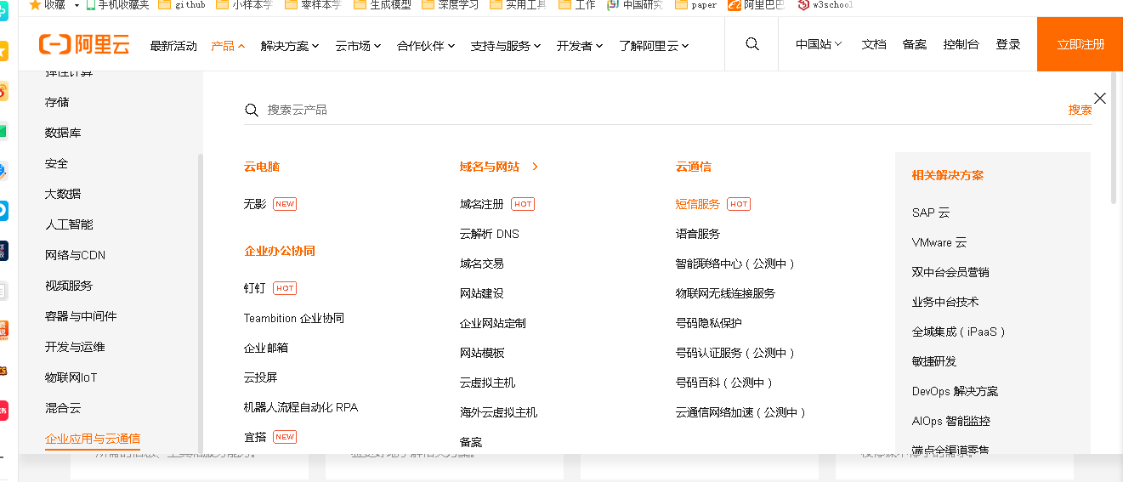Image resolution: width=1123 pixels, height=482 pixels.
Task: Select 网络与CDN category
Action: coord(75,255)
